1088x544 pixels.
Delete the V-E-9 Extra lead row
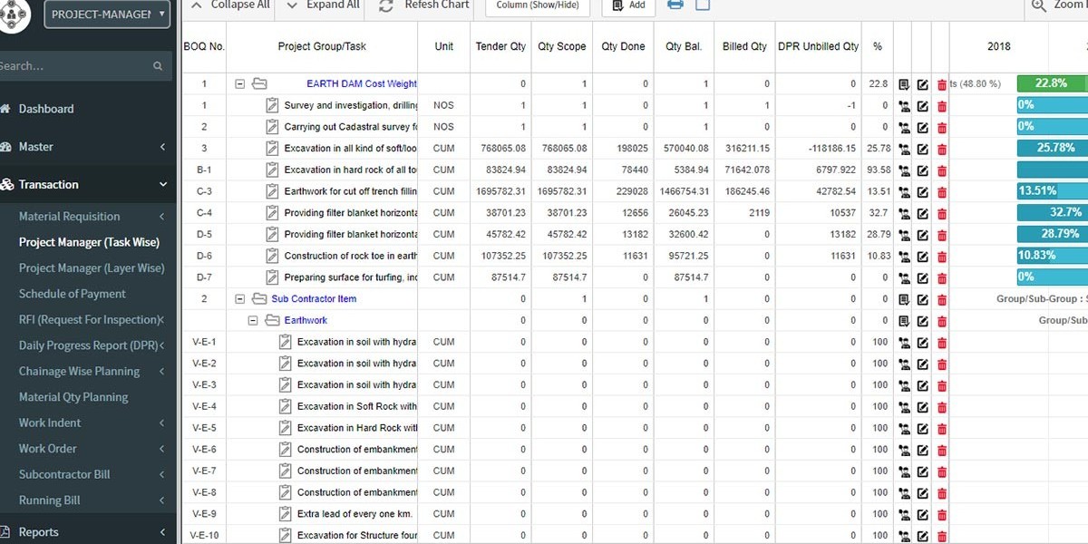(942, 515)
